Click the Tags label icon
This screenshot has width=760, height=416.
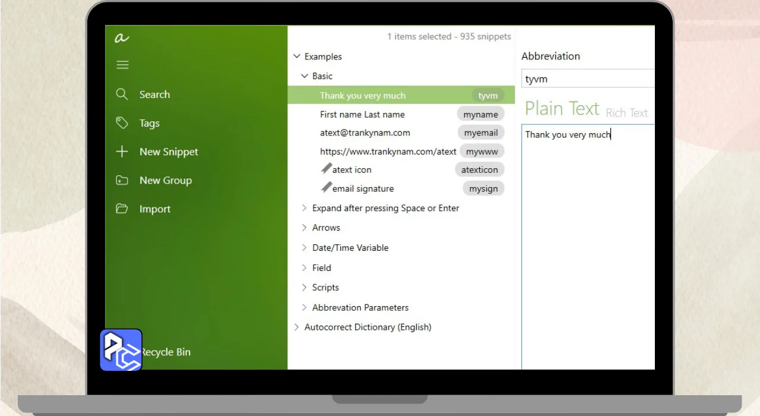coord(122,122)
